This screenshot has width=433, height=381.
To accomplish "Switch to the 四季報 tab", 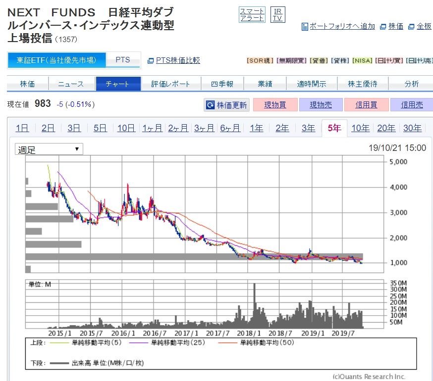I will (x=221, y=84).
